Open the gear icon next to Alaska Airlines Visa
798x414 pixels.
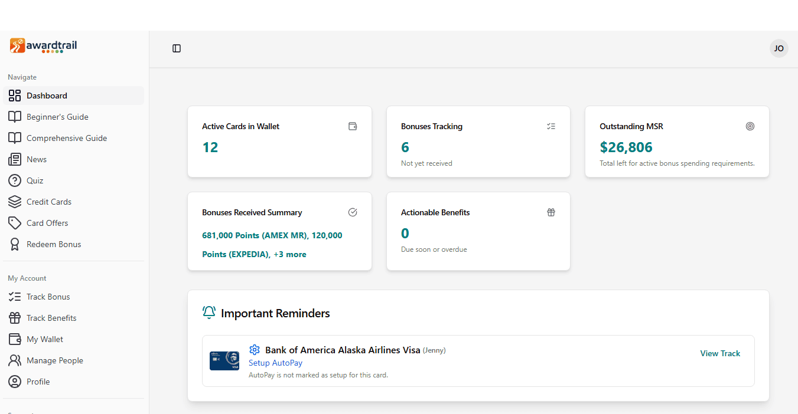click(255, 350)
